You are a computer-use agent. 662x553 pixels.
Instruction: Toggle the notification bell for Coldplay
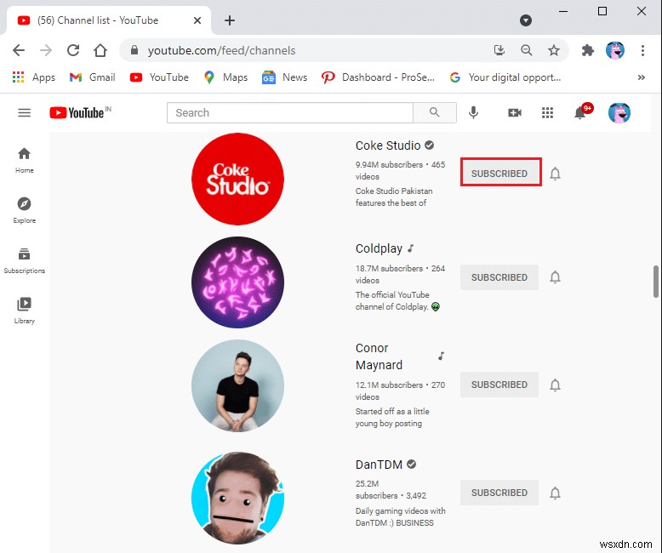click(555, 277)
